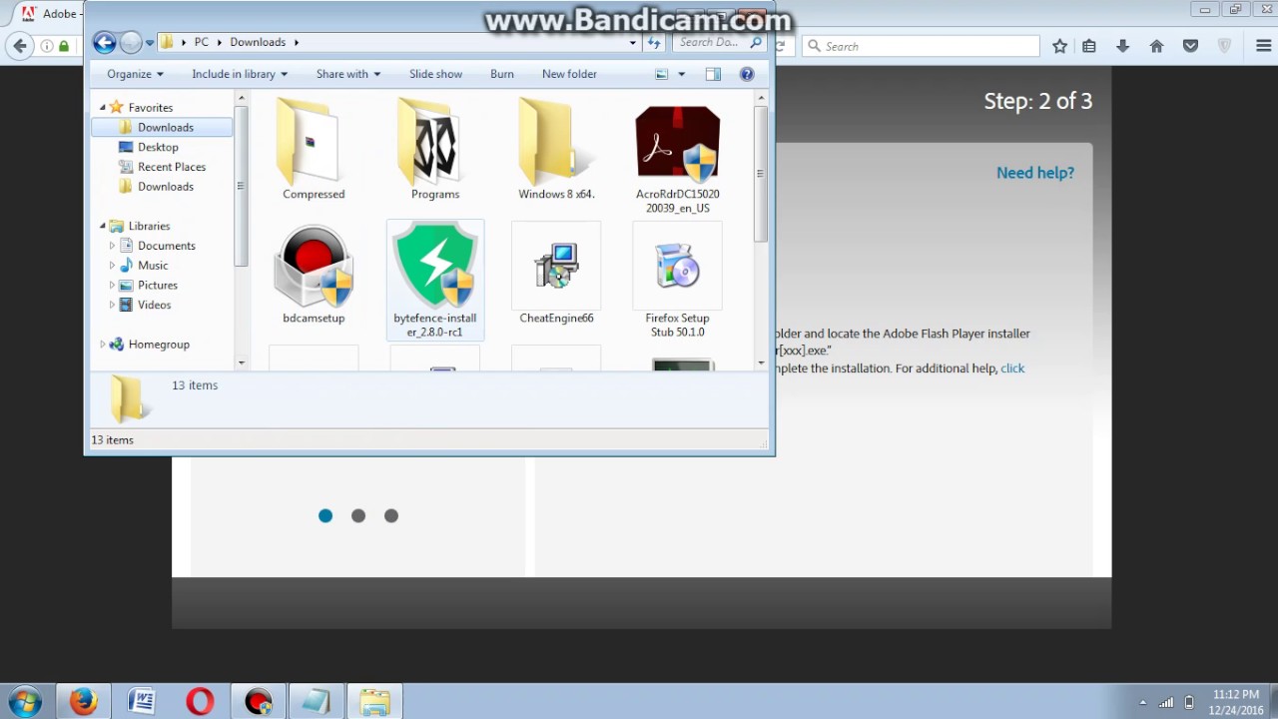
Task: Click Firefox bookmark star icon
Action: click(x=1060, y=46)
